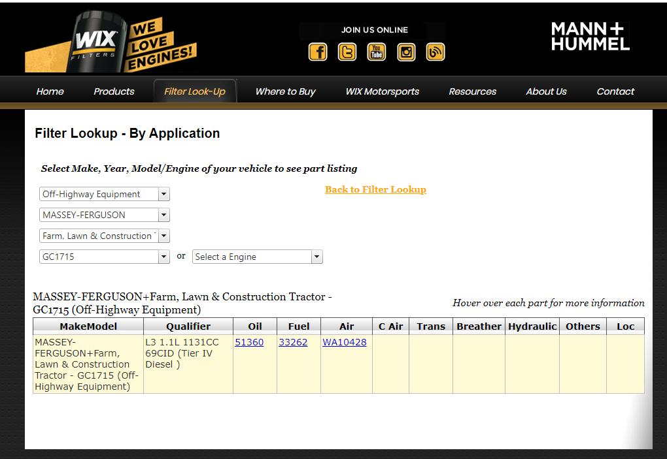
Task: Open fuel filter part 33262
Action: [x=293, y=342]
